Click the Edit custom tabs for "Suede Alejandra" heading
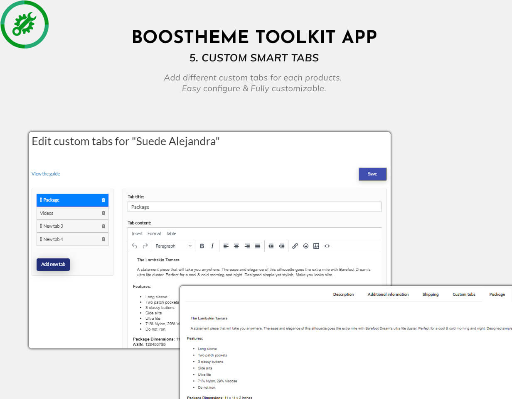This screenshot has height=399, width=512. click(126, 141)
